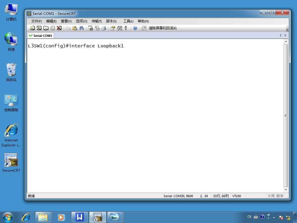Screen dimensions: 297x223
Task: Expand the toolbar overflow arrow
Action: click(x=287, y=30)
